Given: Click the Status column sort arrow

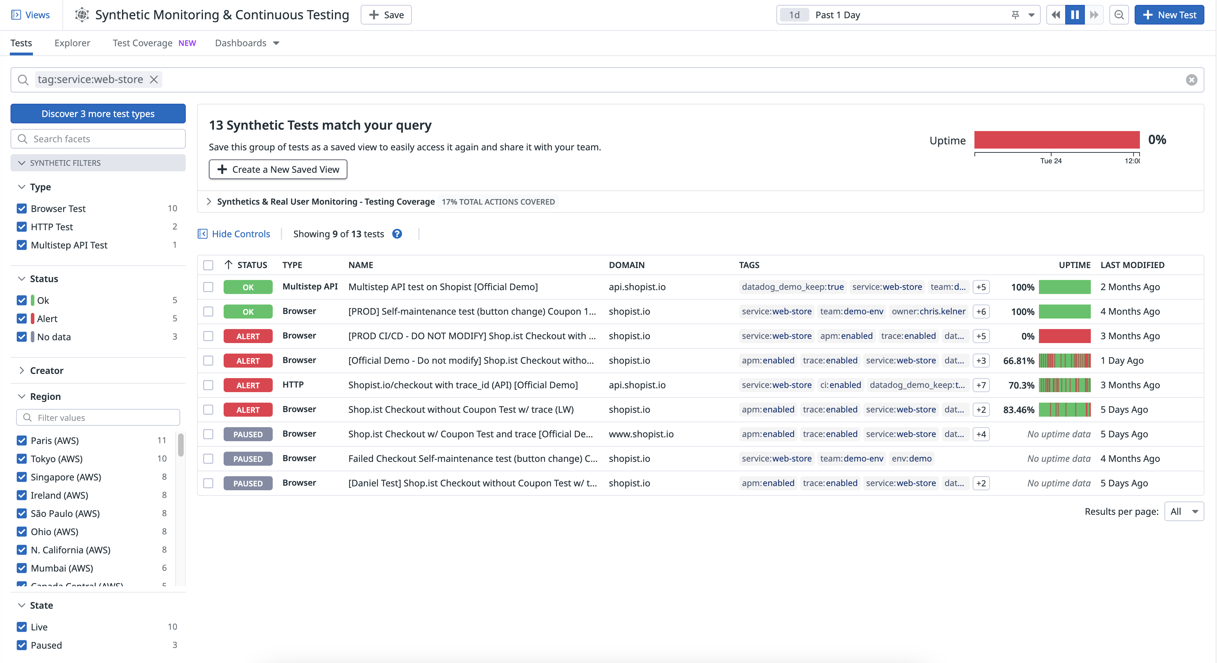Looking at the screenshot, I should tap(229, 265).
